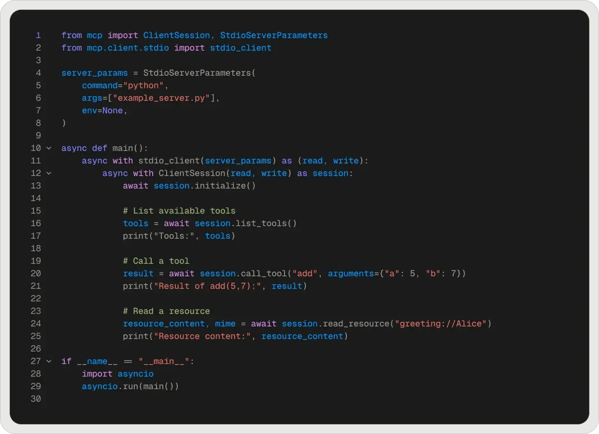Select asyncio.run(main()) on line 29

point(130,386)
